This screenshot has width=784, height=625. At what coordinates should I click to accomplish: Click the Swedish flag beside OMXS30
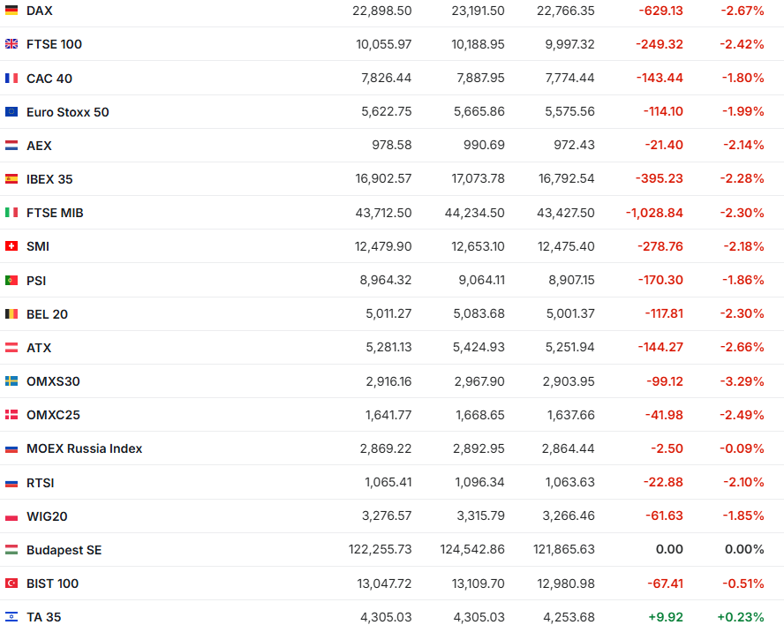point(11,381)
